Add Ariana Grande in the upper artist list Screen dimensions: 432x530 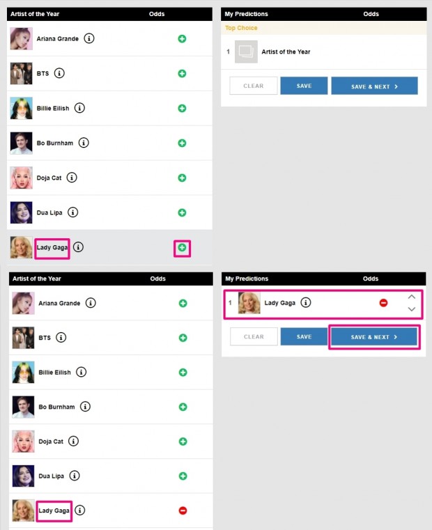pyautogui.click(x=182, y=39)
